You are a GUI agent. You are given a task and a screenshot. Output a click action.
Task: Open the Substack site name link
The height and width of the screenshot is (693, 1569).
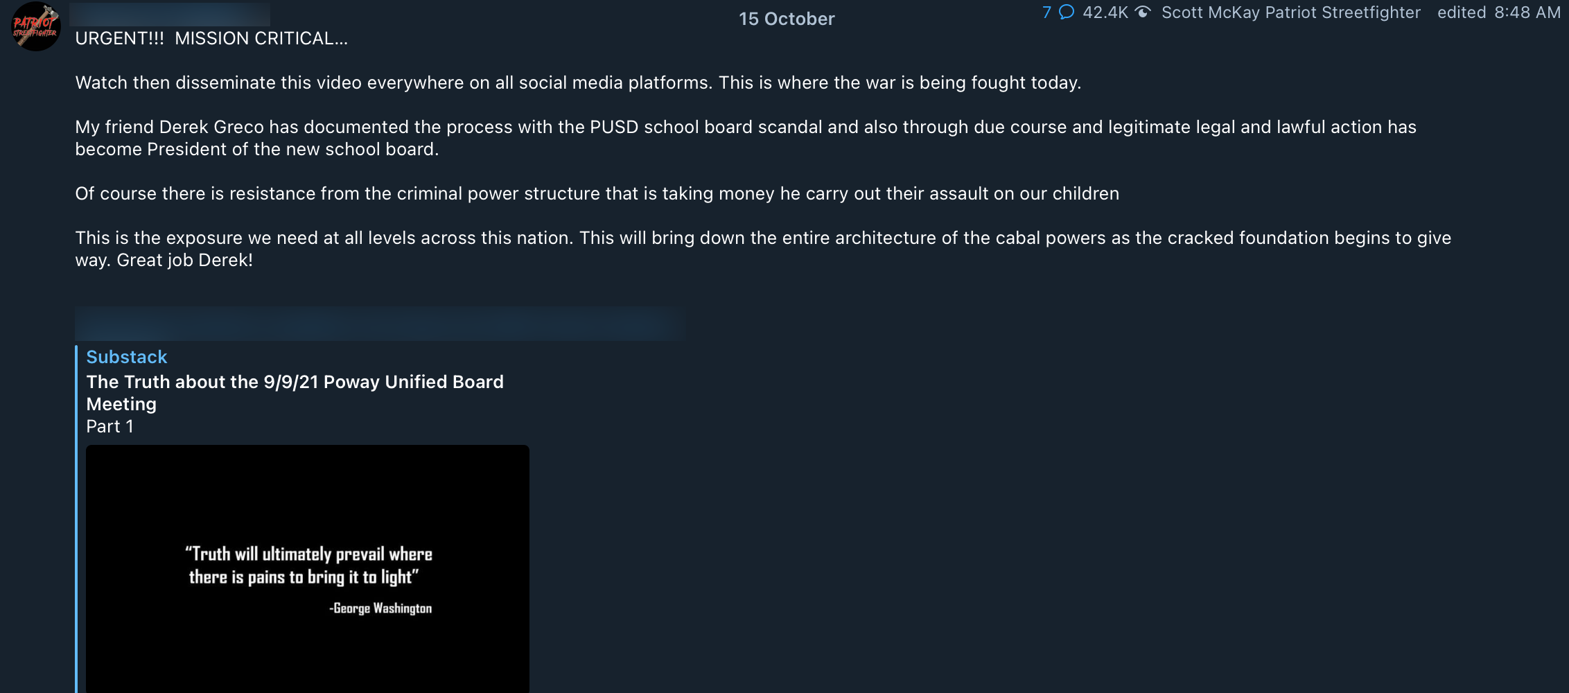tap(127, 357)
